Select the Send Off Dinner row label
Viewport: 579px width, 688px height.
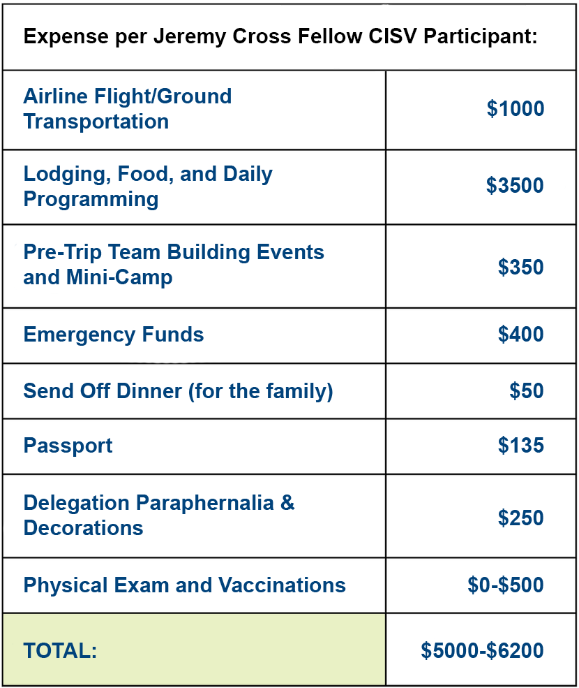tap(178, 391)
